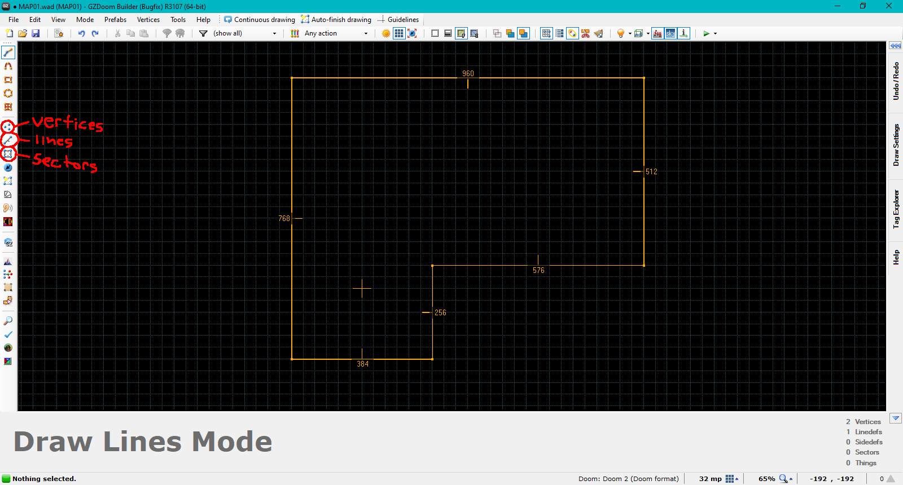
Task: Open the Prefabs menu
Action: (115, 20)
